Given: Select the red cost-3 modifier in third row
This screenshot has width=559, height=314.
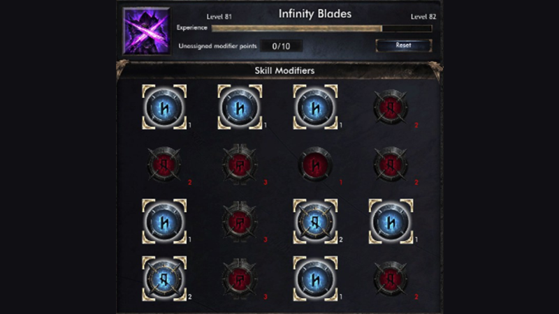Looking at the screenshot, I should (240, 221).
